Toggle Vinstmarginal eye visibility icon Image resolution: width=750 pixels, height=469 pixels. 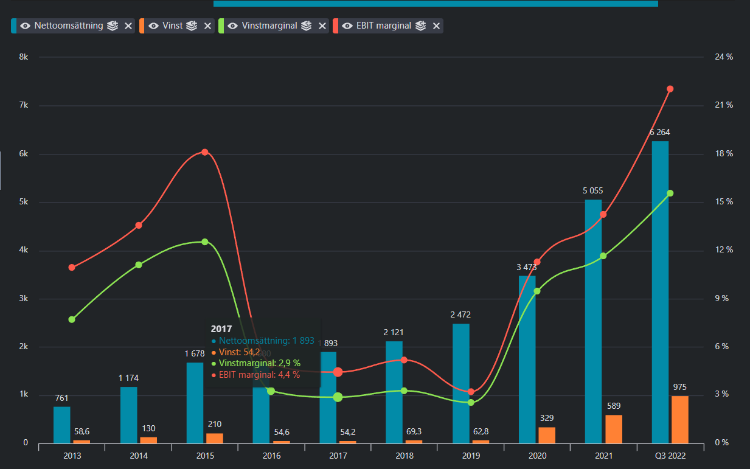(x=232, y=26)
